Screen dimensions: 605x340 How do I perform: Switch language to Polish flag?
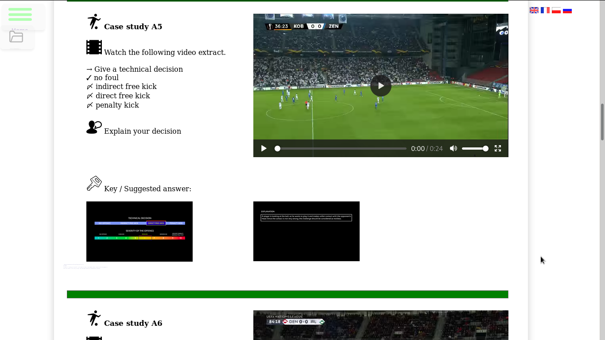(556, 10)
